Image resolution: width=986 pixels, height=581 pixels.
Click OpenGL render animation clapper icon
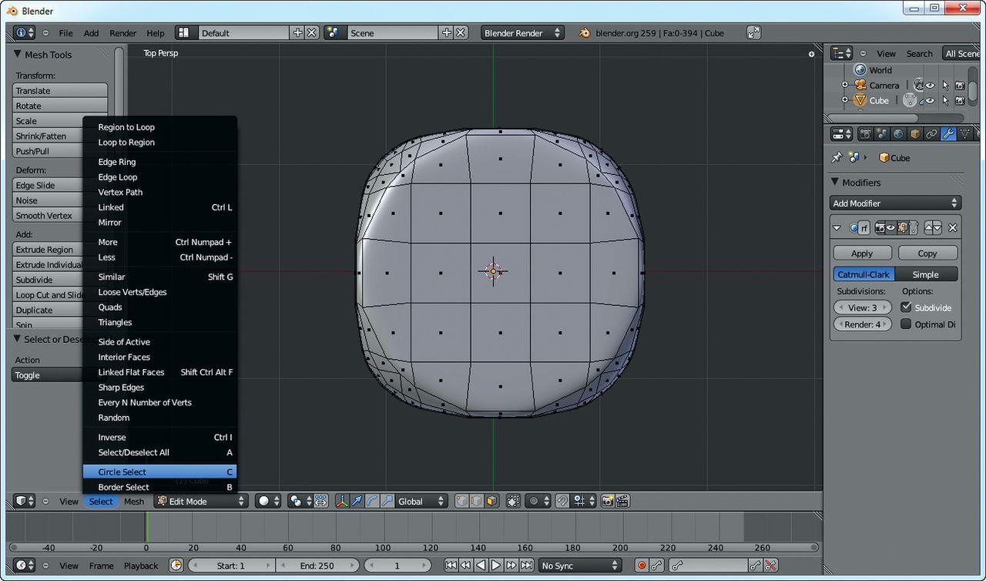623,501
